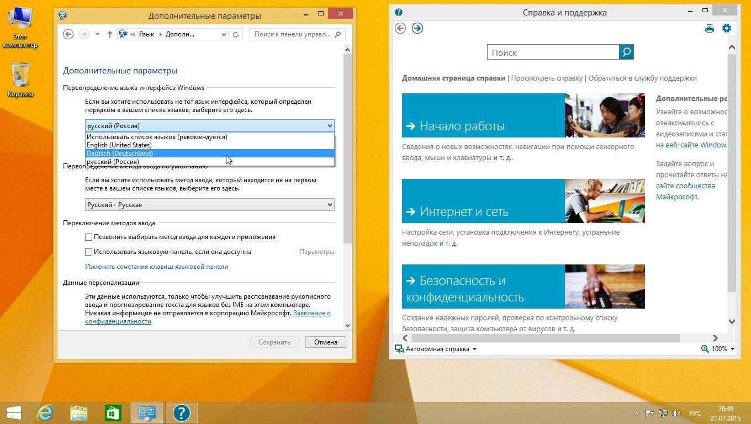Image resolution: width=751 pixels, height=424 pixels.
Task: Click the Control Panel search magnifier icon
Action: [x=339, y=34]
